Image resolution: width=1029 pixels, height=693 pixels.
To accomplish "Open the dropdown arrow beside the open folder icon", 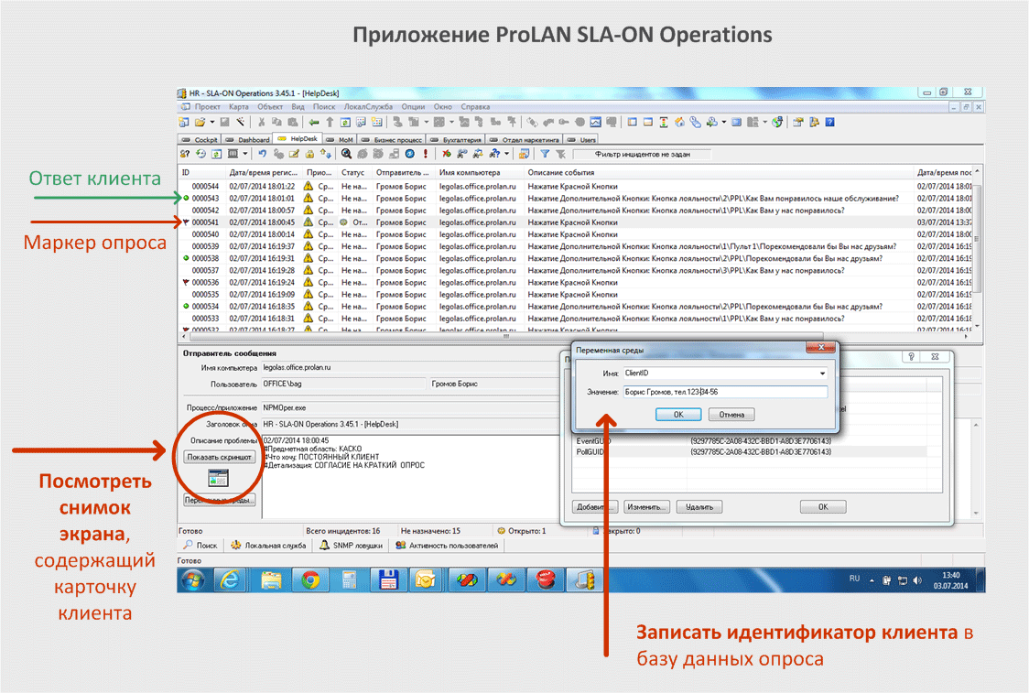I will 212,122.
